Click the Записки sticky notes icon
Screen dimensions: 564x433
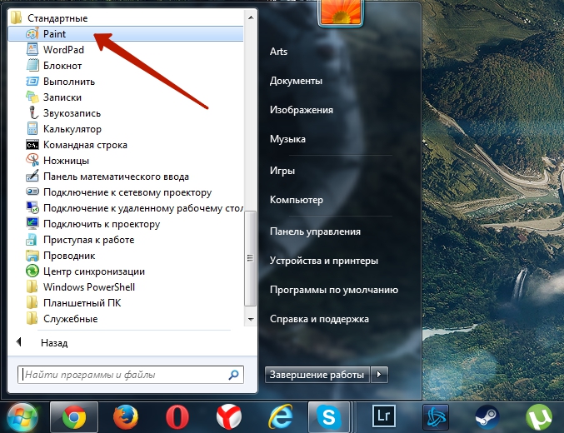32,97
